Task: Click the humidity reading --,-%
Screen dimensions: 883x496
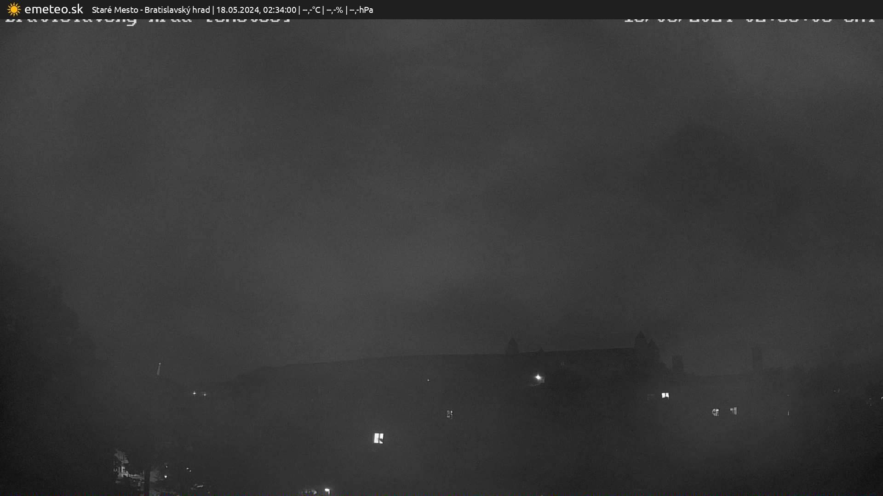Action: (x=334, y=10)
